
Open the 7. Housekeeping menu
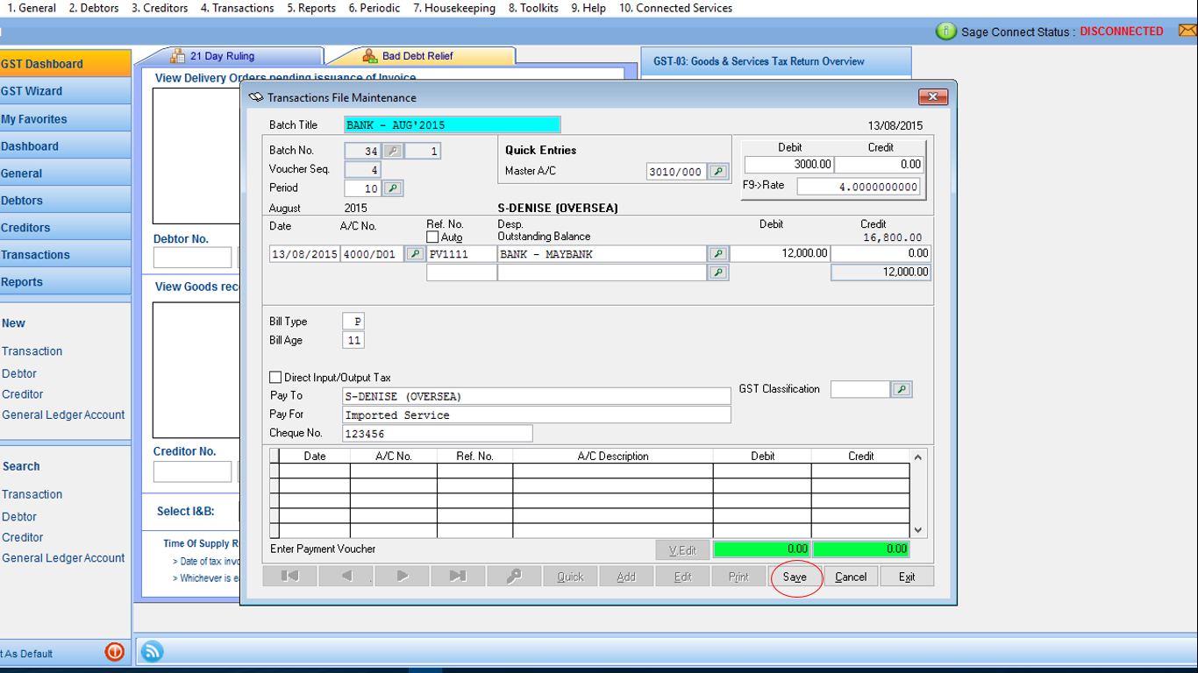tap(454, 8)
